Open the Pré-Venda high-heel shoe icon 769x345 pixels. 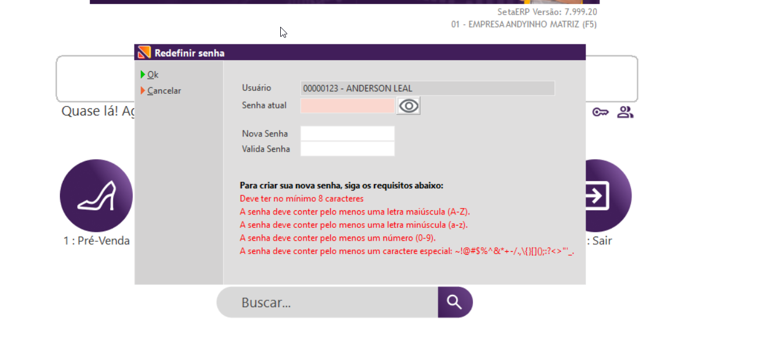[97, 196]
